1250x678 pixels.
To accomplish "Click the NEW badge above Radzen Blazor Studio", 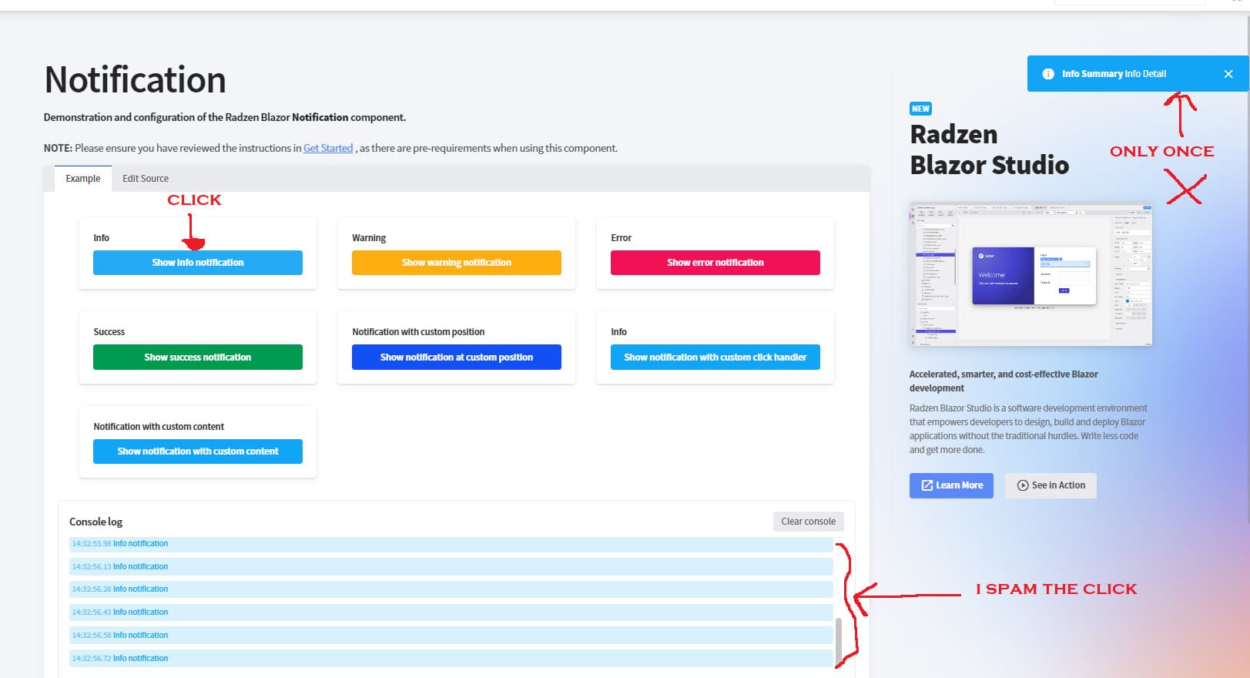I will (920, 109).
